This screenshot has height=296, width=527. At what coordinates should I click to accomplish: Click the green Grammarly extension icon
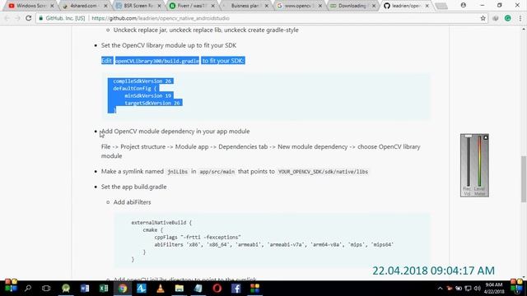(507, 18)
